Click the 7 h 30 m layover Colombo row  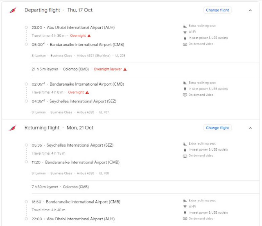click(145, 187)
